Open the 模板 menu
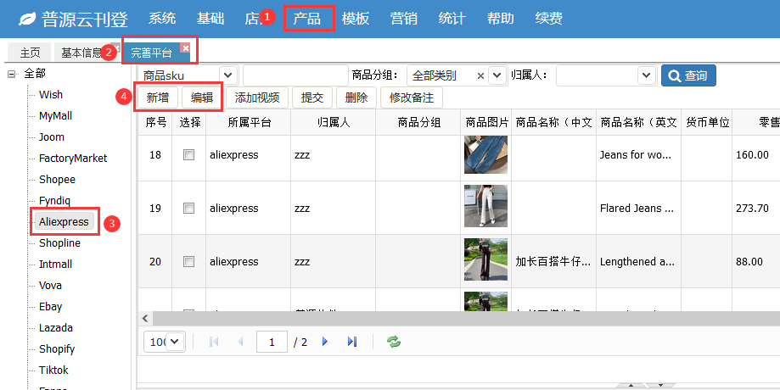 click(355, 19)
